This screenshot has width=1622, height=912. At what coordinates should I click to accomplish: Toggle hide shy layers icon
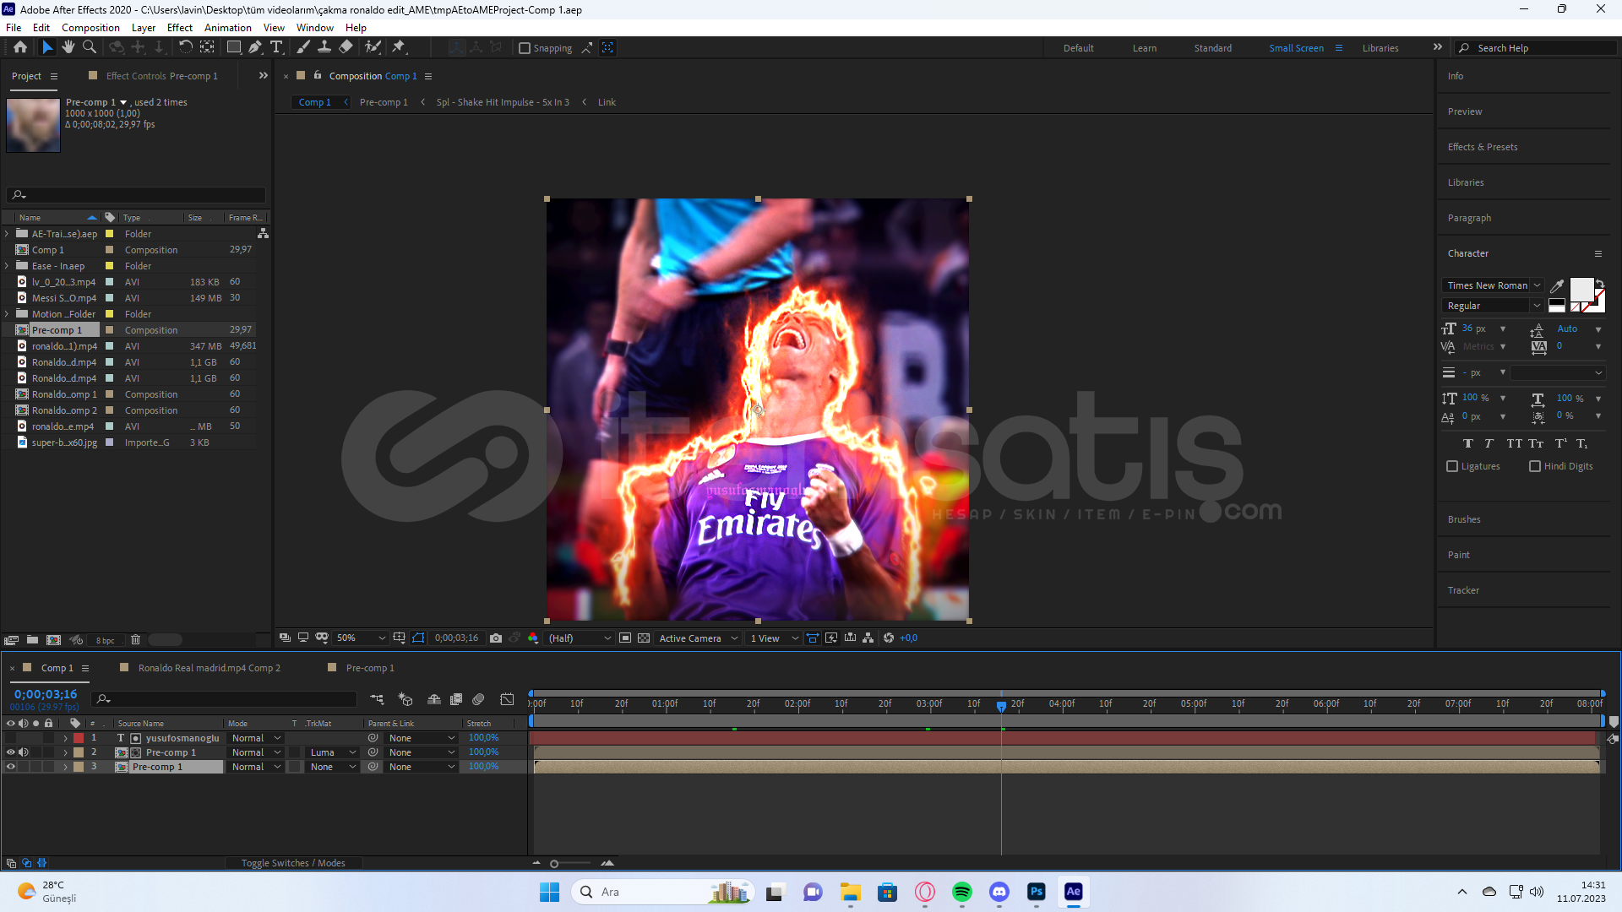[x=434, y=699]
